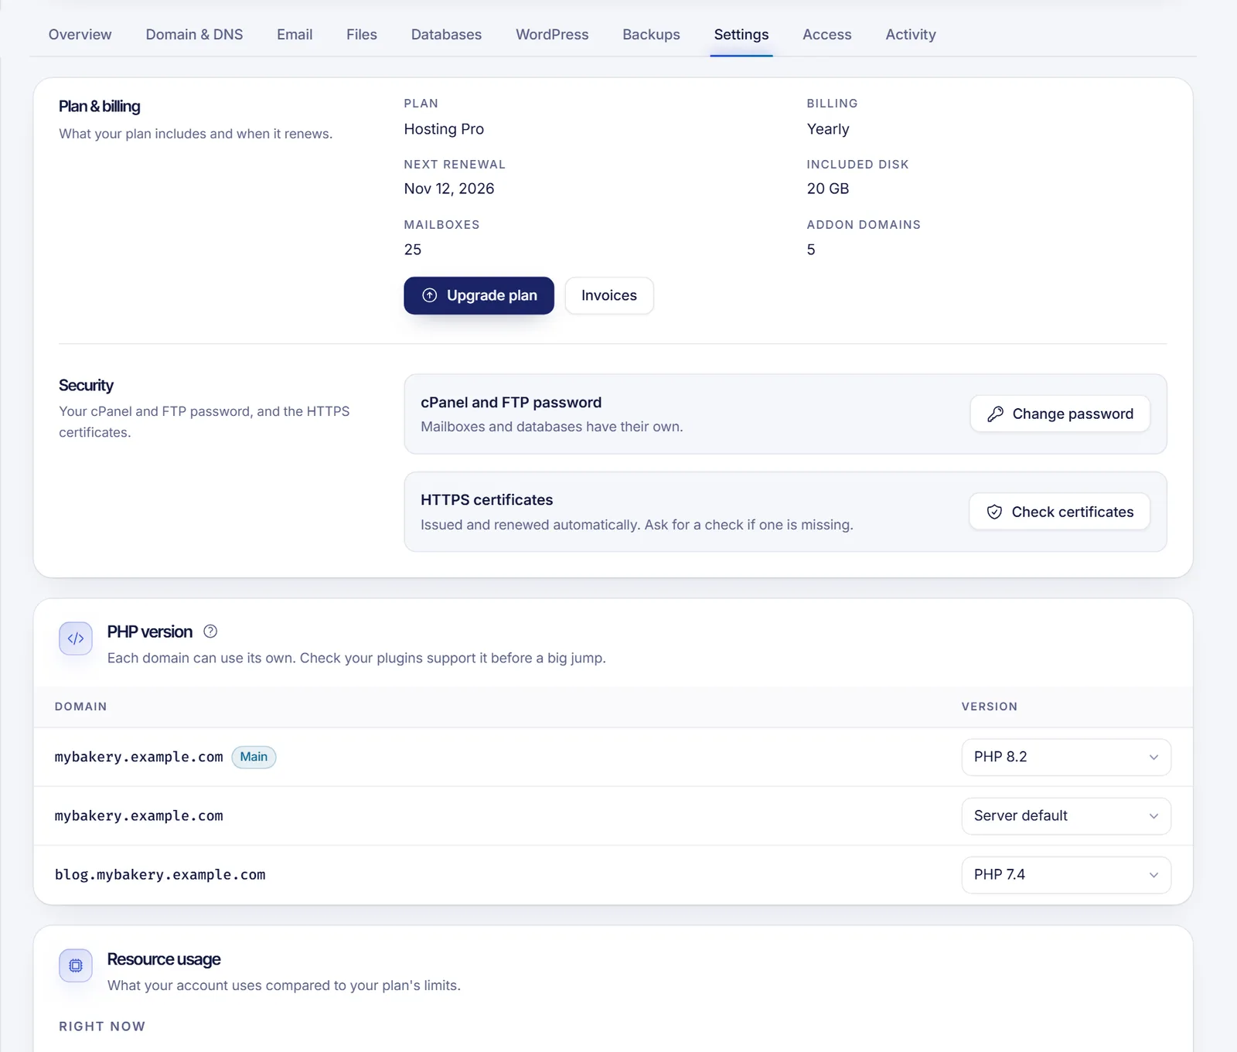Click the PHP version code icon
1237x1052 pixels.
tap(76, 638)
